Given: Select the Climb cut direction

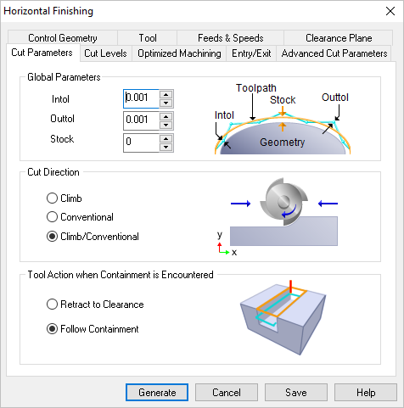Looking at the screenshot, I should pyautogui.click(x=65, y=198).
